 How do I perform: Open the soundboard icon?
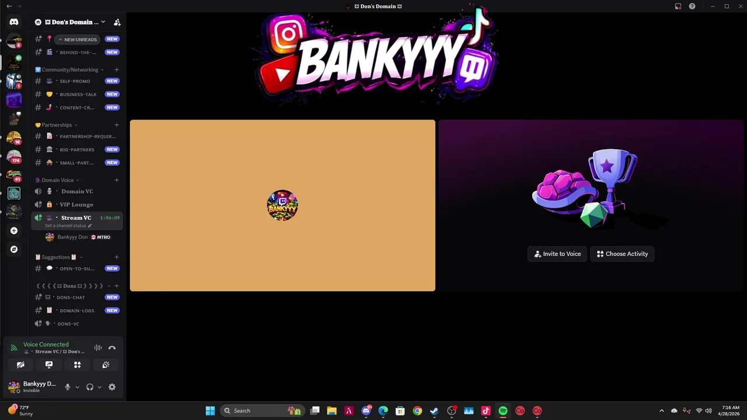point(106,365)
